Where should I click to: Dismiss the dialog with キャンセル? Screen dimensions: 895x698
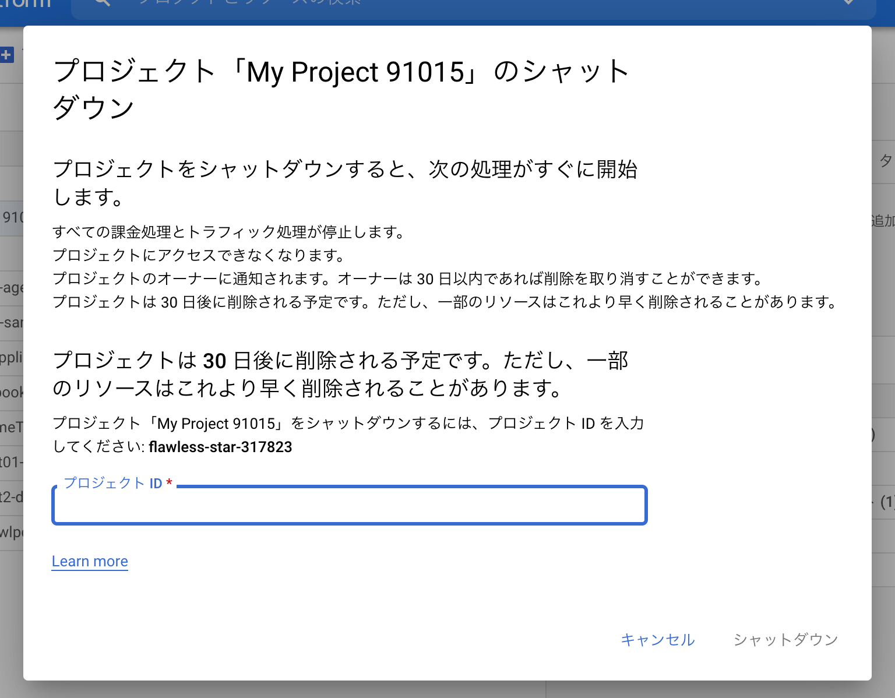click(x=658, y=639)
